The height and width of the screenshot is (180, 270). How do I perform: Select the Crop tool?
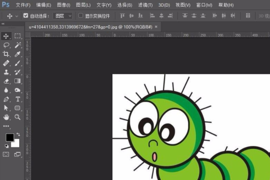click(x=6, y=54)
